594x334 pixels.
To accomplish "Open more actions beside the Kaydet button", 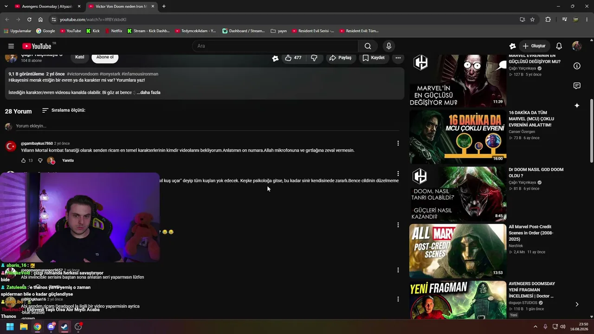I will click(x=398, y=58).
